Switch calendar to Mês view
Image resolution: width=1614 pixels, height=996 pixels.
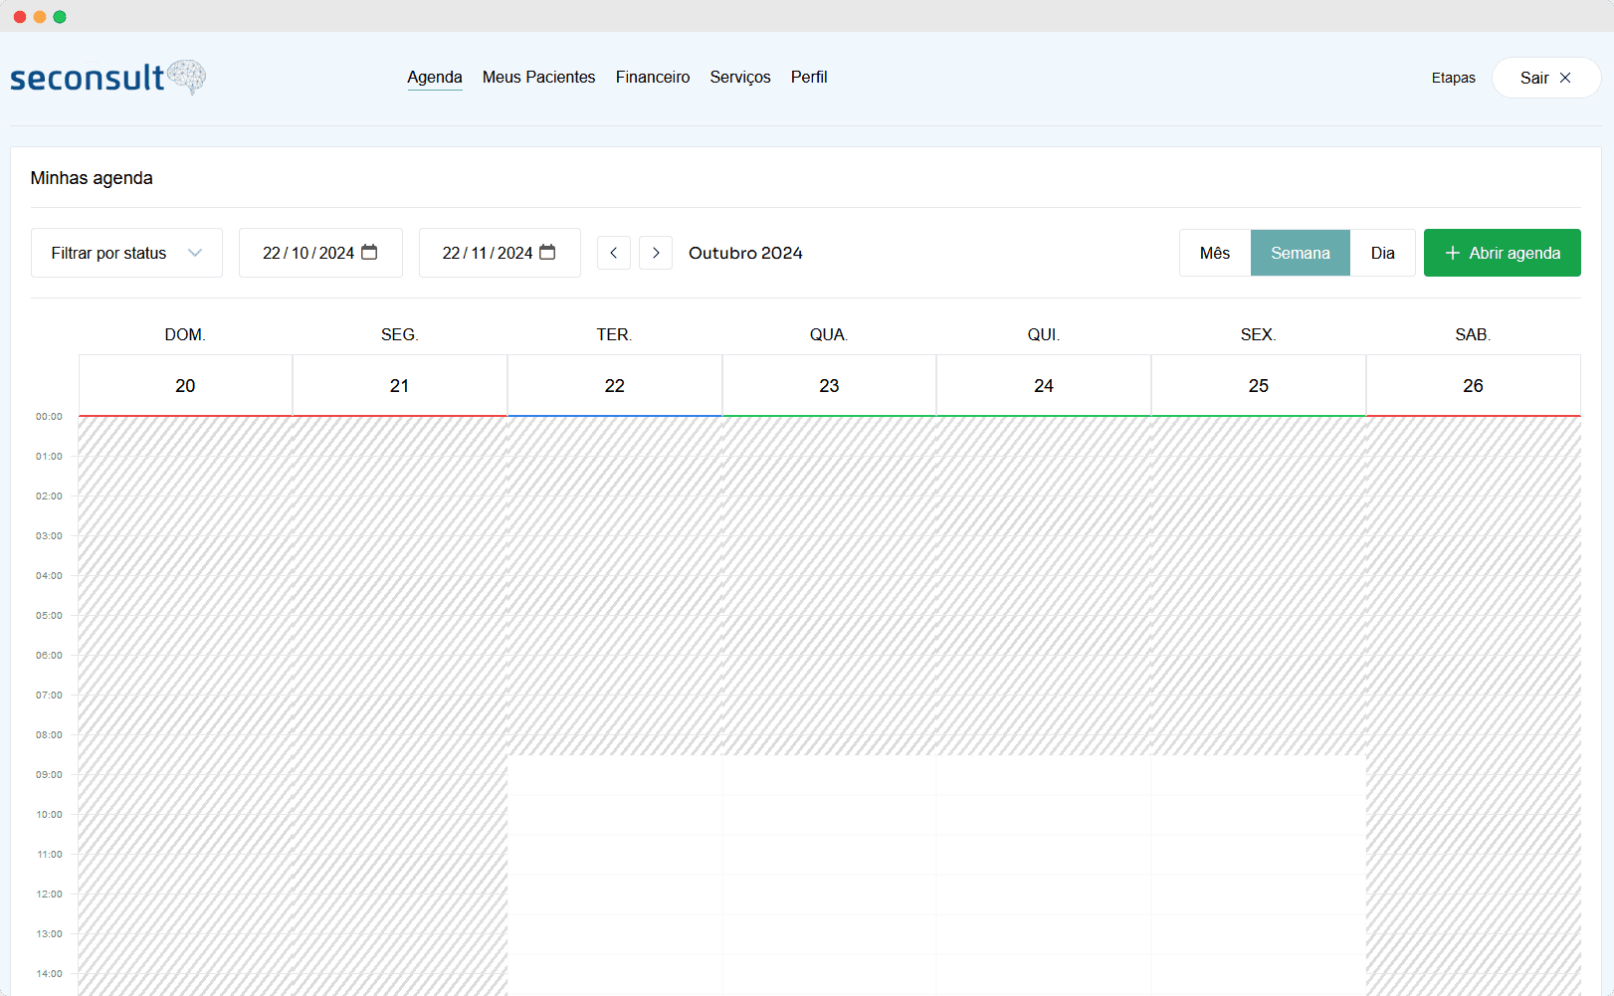(1214, 253)
